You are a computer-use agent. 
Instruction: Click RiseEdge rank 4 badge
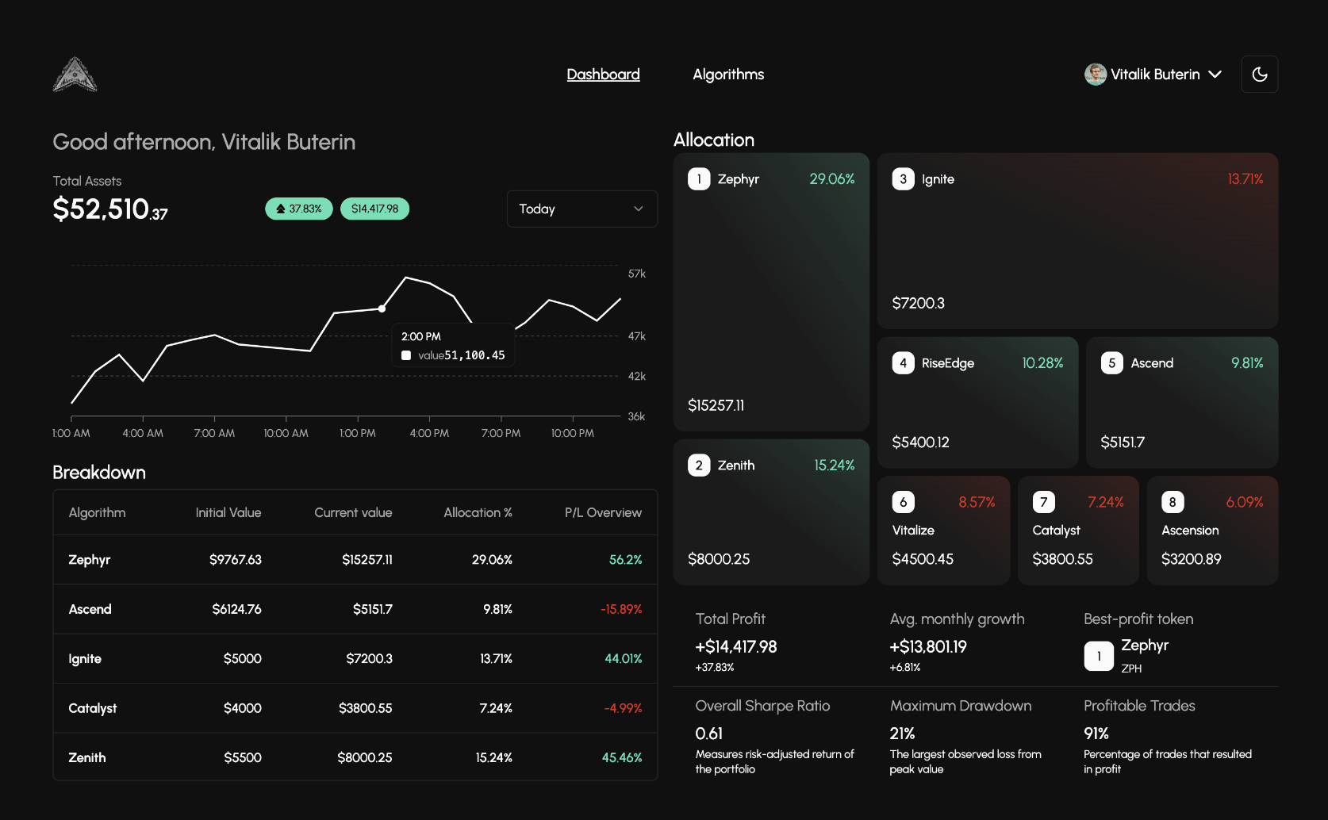(x=903, y=363)
